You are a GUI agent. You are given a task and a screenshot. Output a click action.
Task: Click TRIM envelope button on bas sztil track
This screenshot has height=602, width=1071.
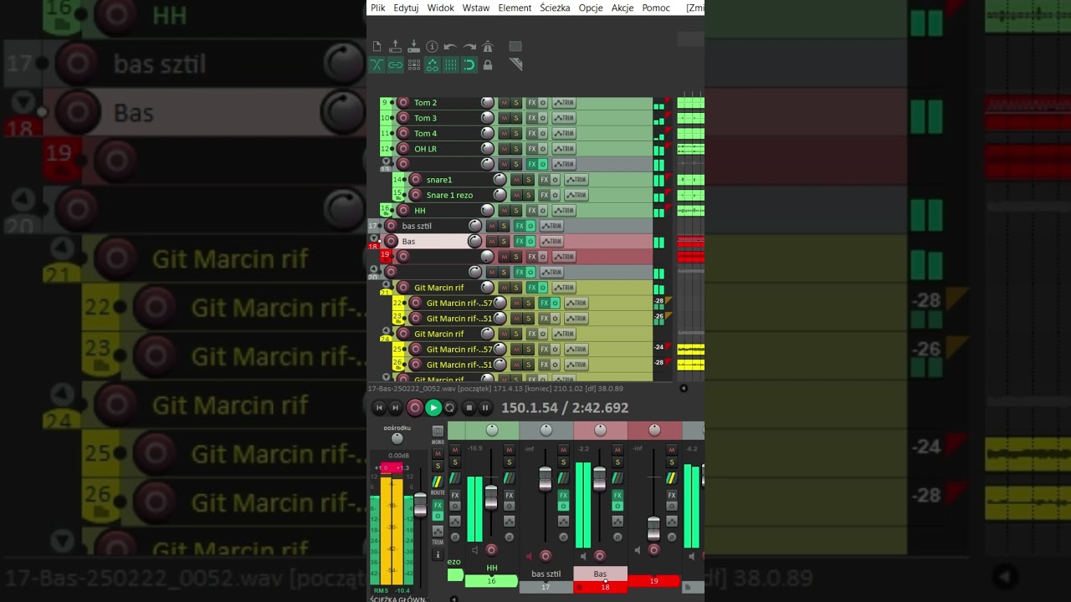[x=551, y=226]
